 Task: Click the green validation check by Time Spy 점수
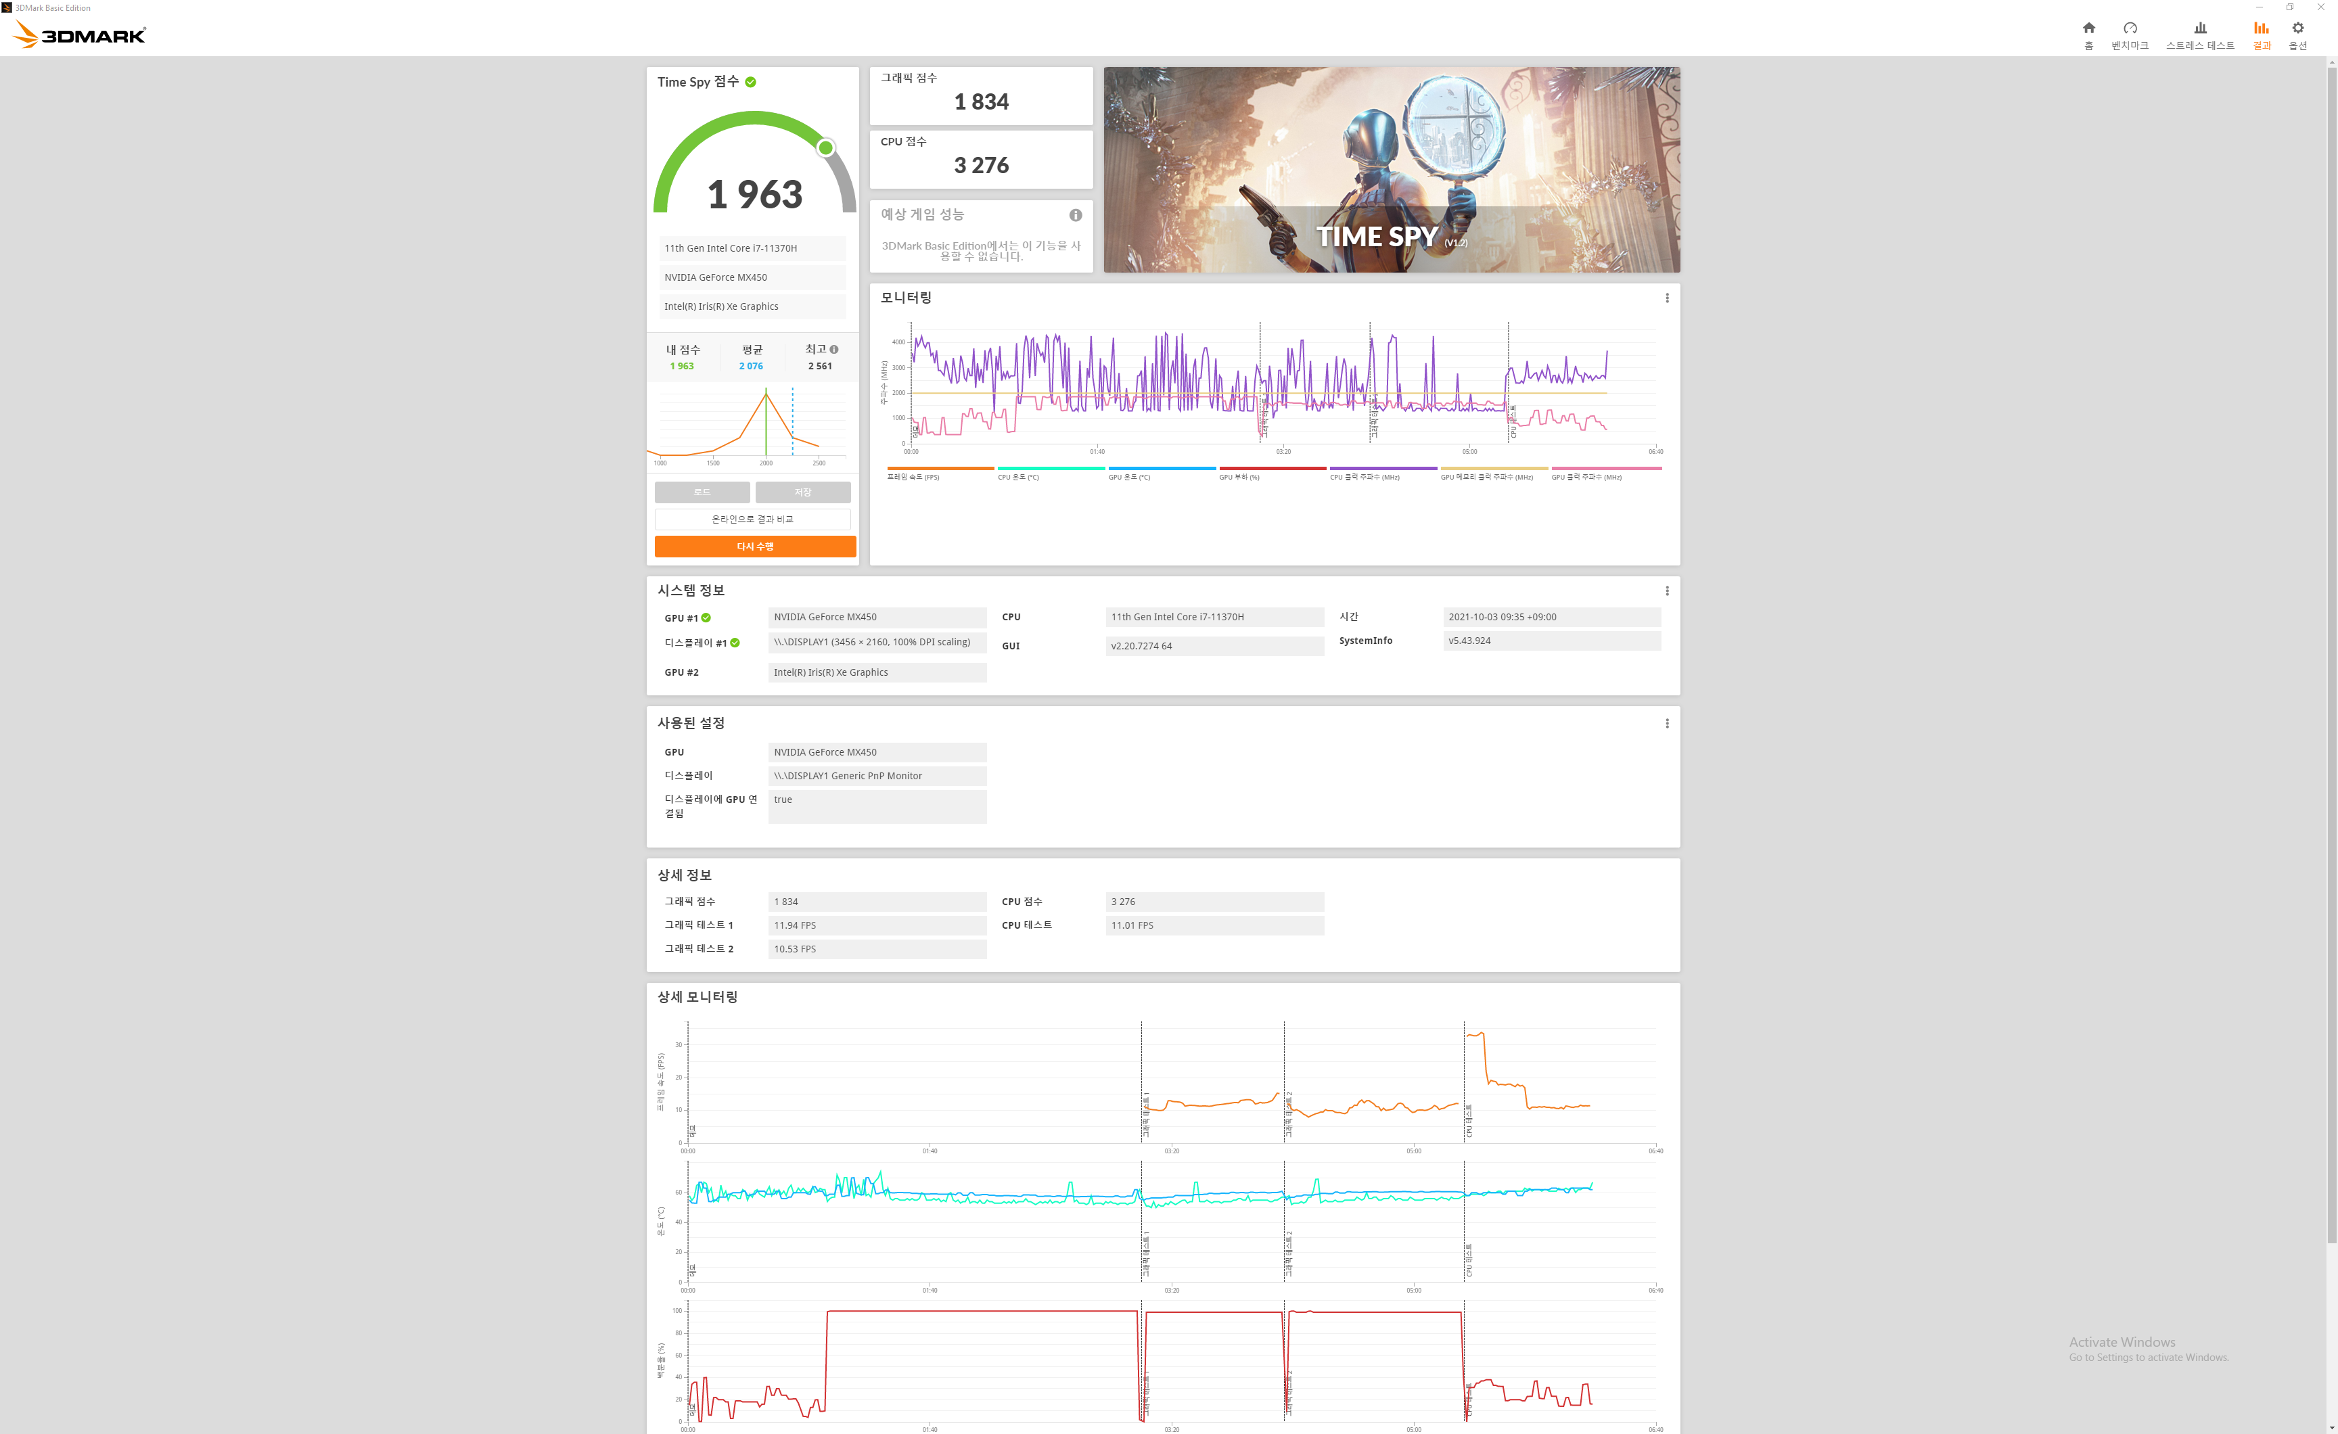coord(750,83)
